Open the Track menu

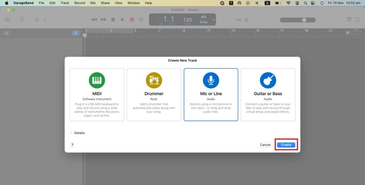tap(65, 3)
